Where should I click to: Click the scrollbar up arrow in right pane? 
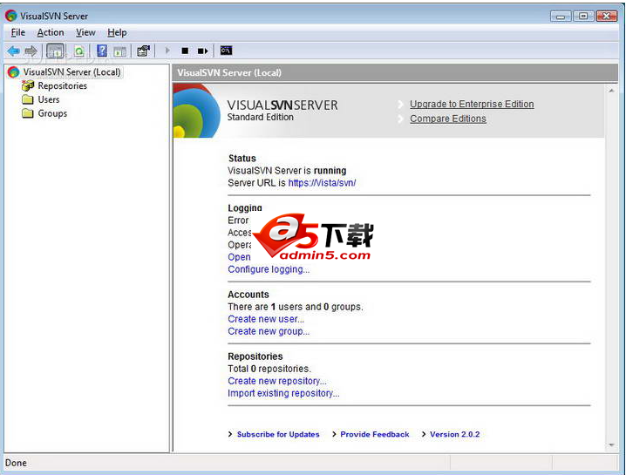click(611, 91)
